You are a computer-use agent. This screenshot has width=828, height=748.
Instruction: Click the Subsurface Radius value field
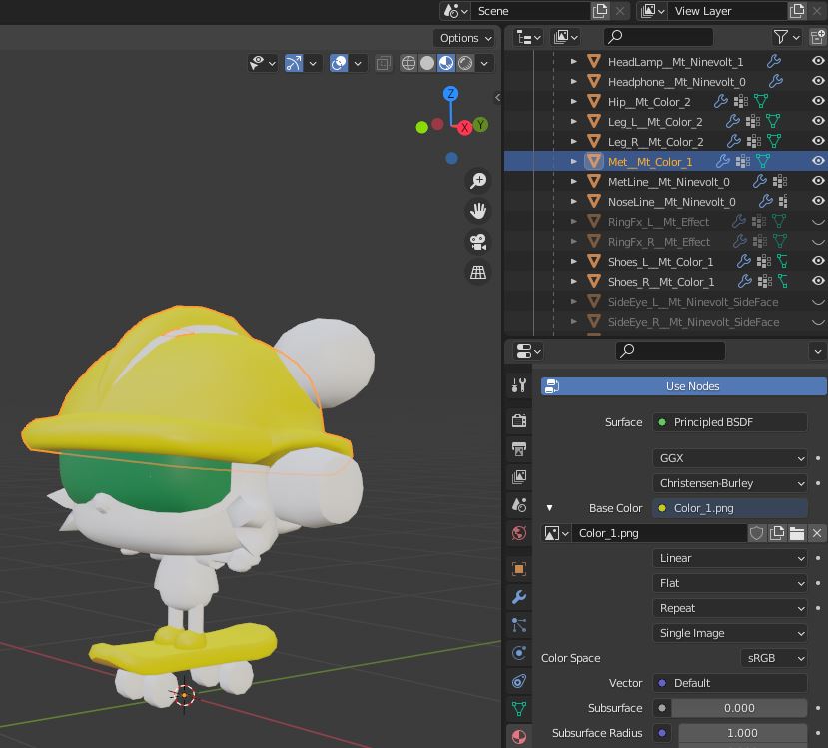742,733
